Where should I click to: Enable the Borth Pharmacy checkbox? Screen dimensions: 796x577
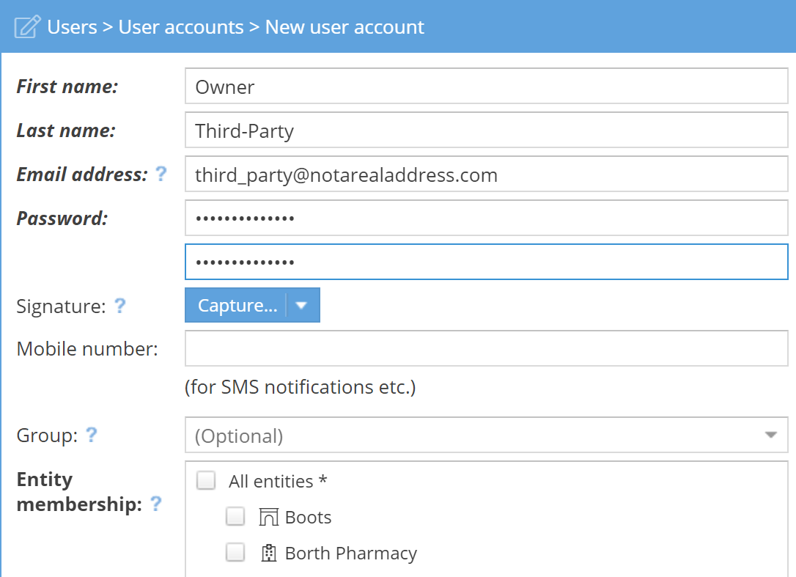[x=235, y=553]
